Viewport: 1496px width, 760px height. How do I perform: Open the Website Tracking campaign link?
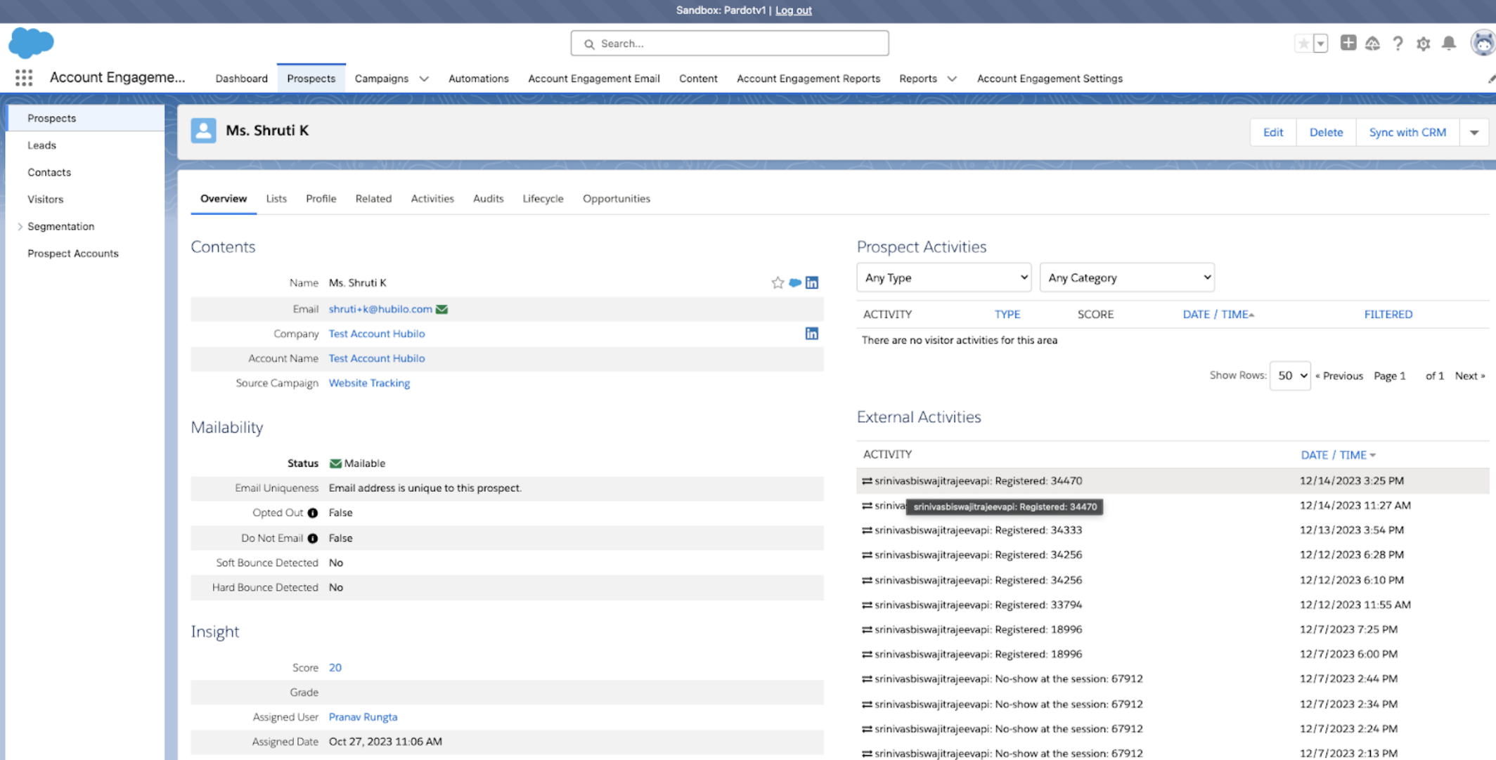[x=369, y=383]
